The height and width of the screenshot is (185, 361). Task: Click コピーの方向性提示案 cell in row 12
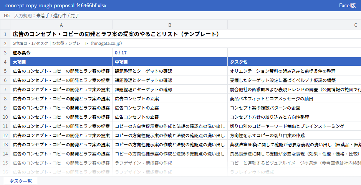point(170,135)
